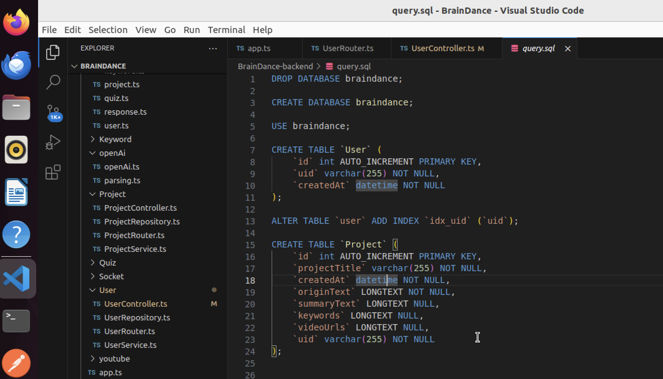
Task: Open the Extensions view
Action: (x=53, y=172)
